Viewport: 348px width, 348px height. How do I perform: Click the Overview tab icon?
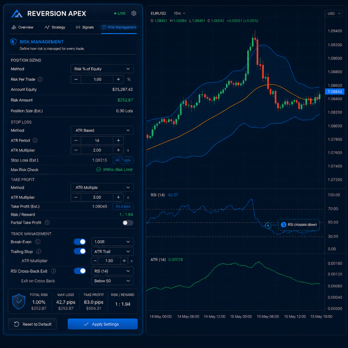(14, 27)
